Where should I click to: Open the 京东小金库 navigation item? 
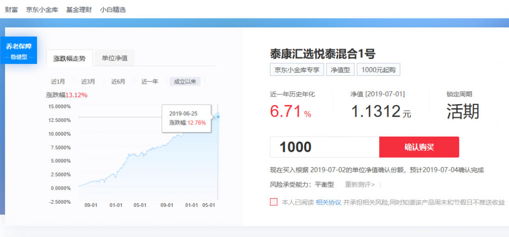click(x=42, y=10)
